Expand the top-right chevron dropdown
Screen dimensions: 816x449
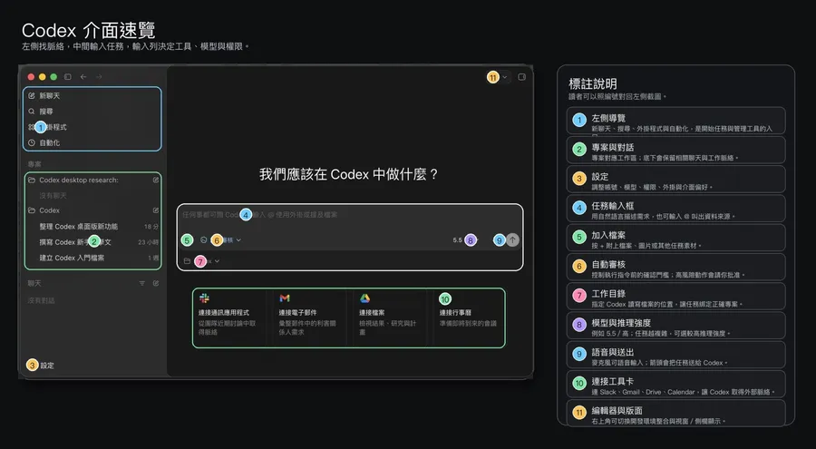(x=504, y=77)
